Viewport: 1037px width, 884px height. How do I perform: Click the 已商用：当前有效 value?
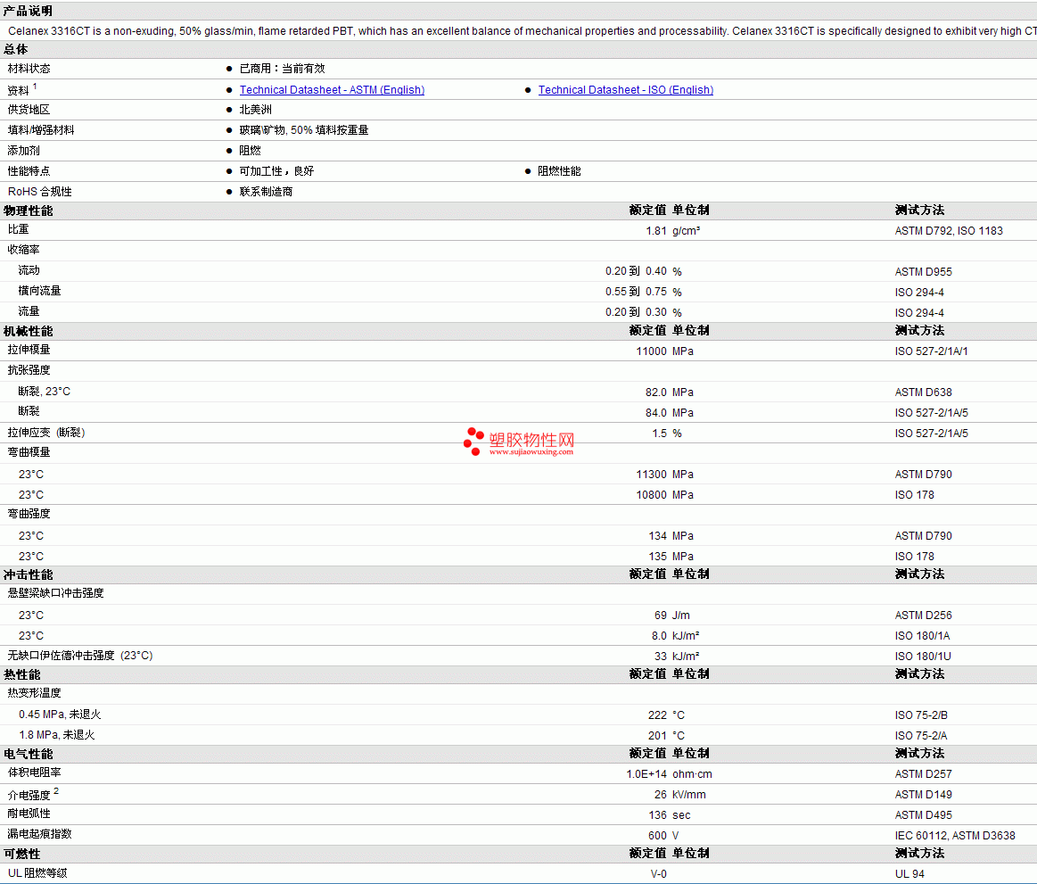(x=282, y=69)
